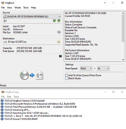The image size is (126, 129).
Task: Minimize the ImgBurn Log window
Action: [x=105, y=92]
